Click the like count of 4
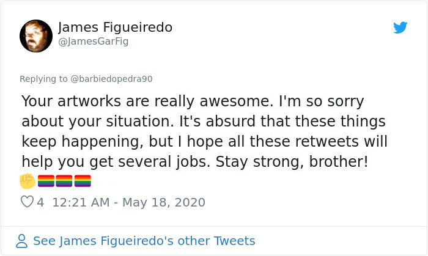The image size is (428, 256). pos(40,202)
